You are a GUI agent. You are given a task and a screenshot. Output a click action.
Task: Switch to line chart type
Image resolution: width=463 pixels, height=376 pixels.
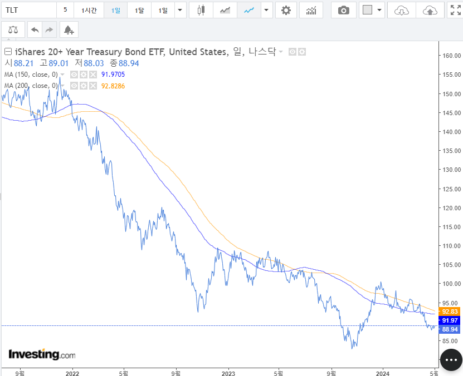[249, 11]
